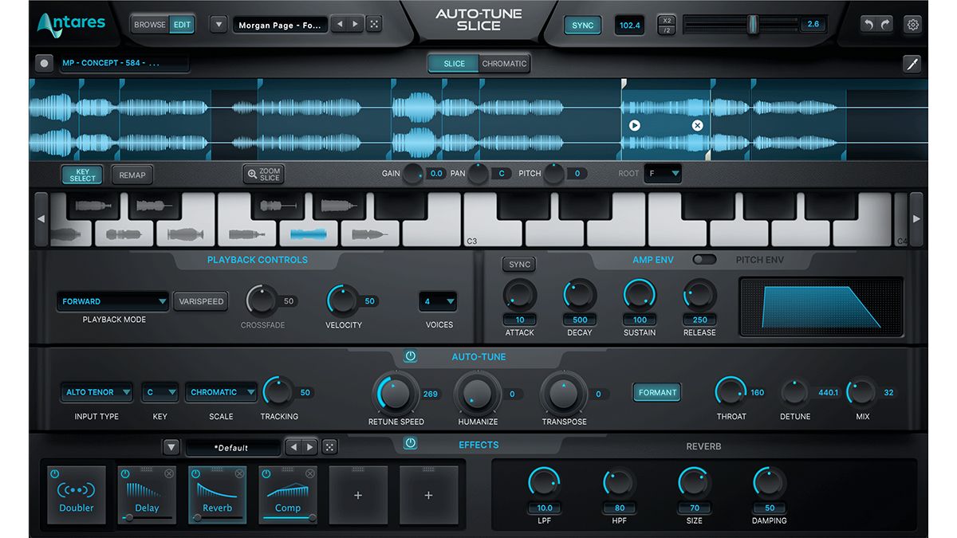Open the settings gear icon
This screenshot has width=957, height=538.
(912, 25)
